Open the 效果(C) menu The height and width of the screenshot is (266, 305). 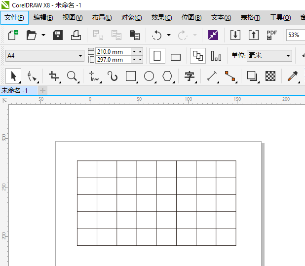[x=161, y=18]
